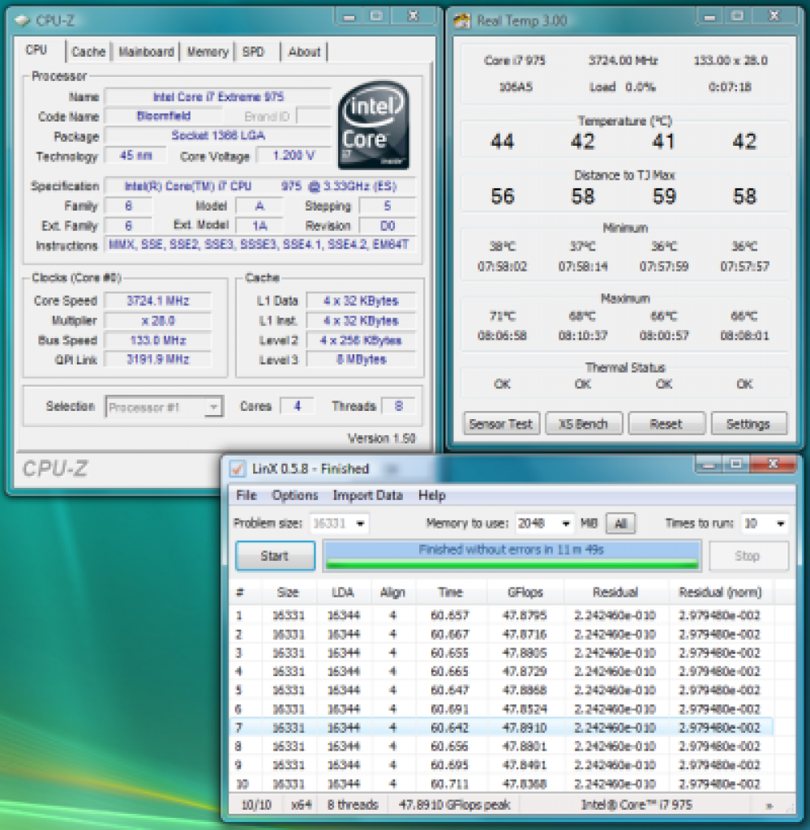Screen dimensions: 810x830
Task: Click the GFlops column header
Action: click(525, 593)
